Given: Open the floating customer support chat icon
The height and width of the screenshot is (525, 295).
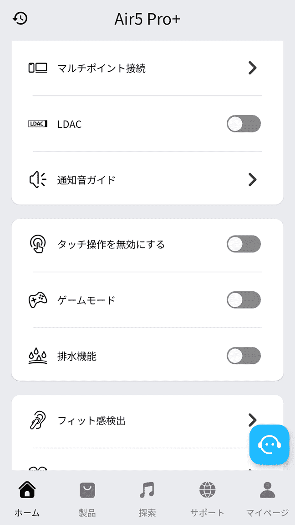Looking at the screenshot, I should pyautogui.click(x=269, y=445).
